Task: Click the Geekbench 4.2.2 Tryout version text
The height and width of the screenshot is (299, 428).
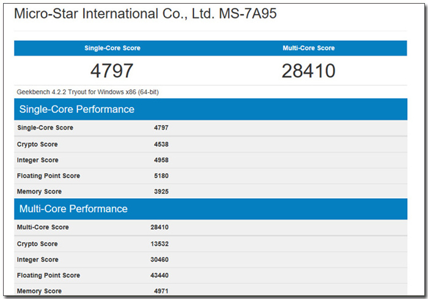Action: (87, 92)
